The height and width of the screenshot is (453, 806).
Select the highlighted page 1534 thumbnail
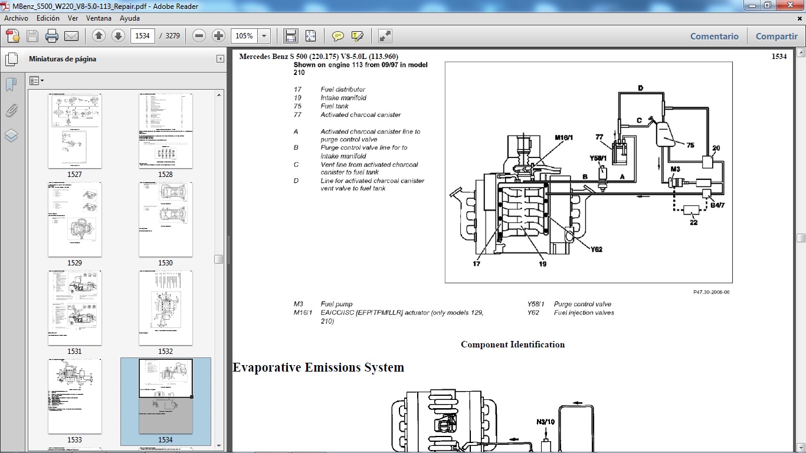point(166,396)
